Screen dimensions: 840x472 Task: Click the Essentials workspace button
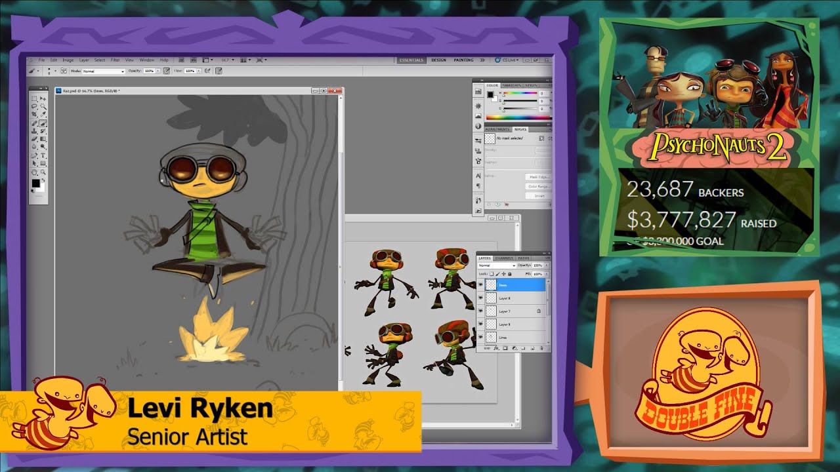point(411,60)
